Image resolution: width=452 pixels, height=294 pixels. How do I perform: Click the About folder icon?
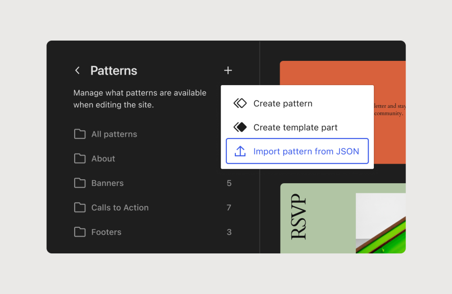pyautogui.click(x=79, y=158)
